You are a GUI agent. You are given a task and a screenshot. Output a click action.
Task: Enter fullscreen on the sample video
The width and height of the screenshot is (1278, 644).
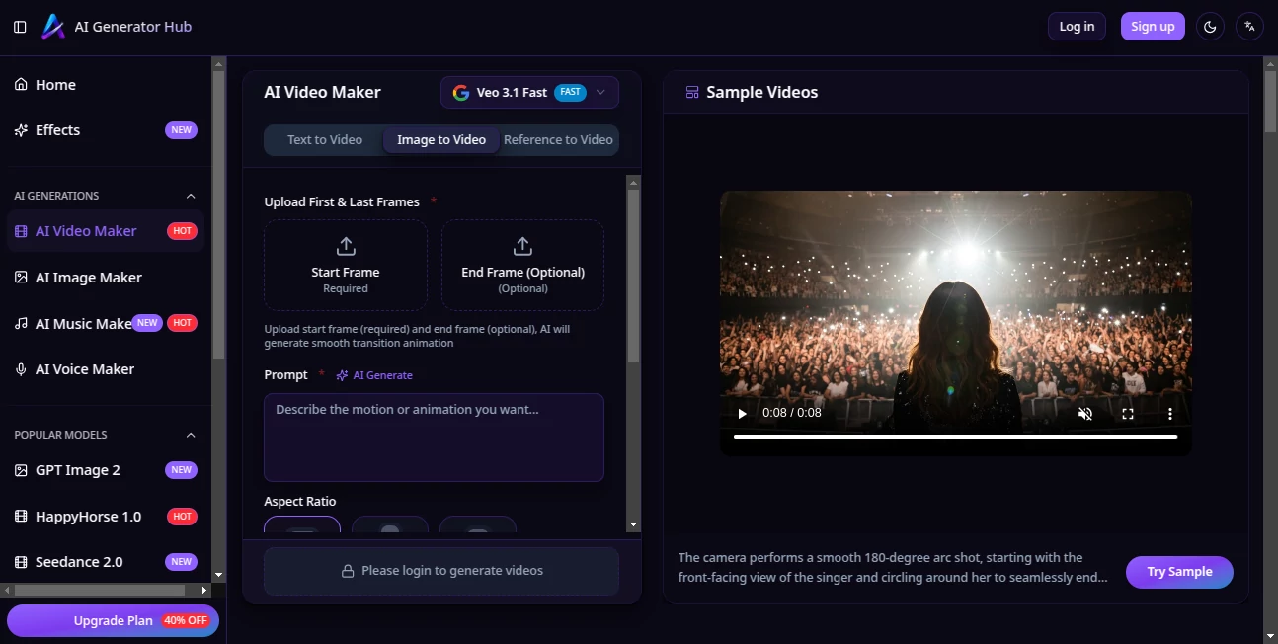(1128, 414)
